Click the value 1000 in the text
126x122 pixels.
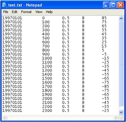tap(47, 58)
